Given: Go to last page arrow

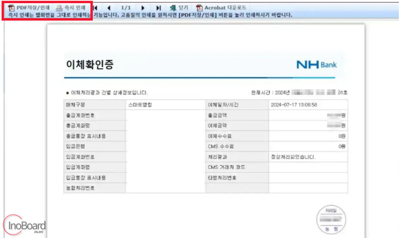Looking at the screenshot, I should [158, 8].
